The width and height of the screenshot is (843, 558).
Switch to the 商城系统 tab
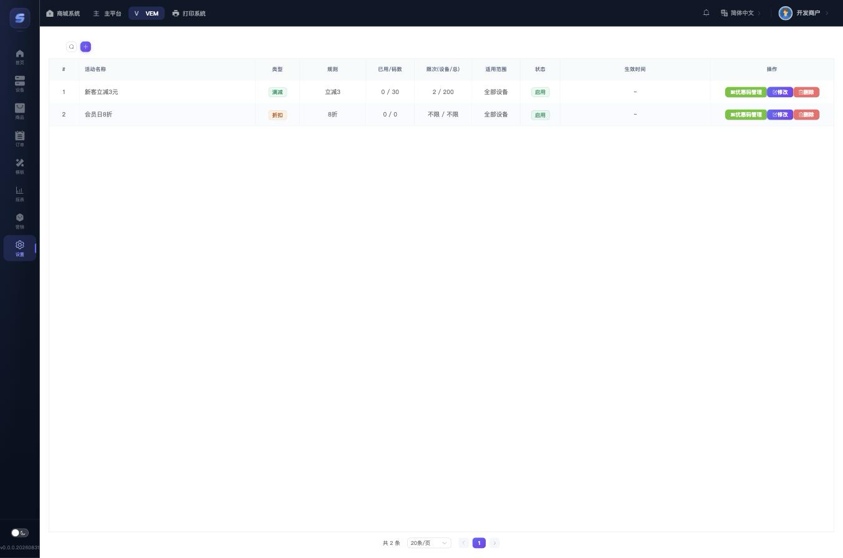coord(63,13)
